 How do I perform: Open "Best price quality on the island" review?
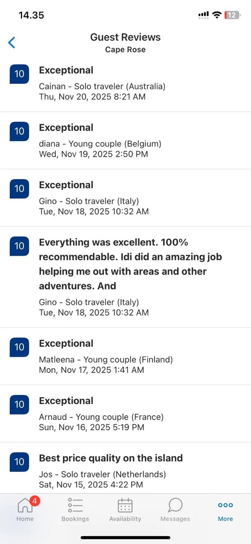coord(111,458)
